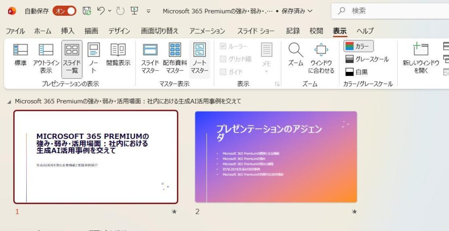Select the section title Microsoft 365 Premiumの強み
The height and width of the screenshot is (231, 449).
tap(128, 101)
